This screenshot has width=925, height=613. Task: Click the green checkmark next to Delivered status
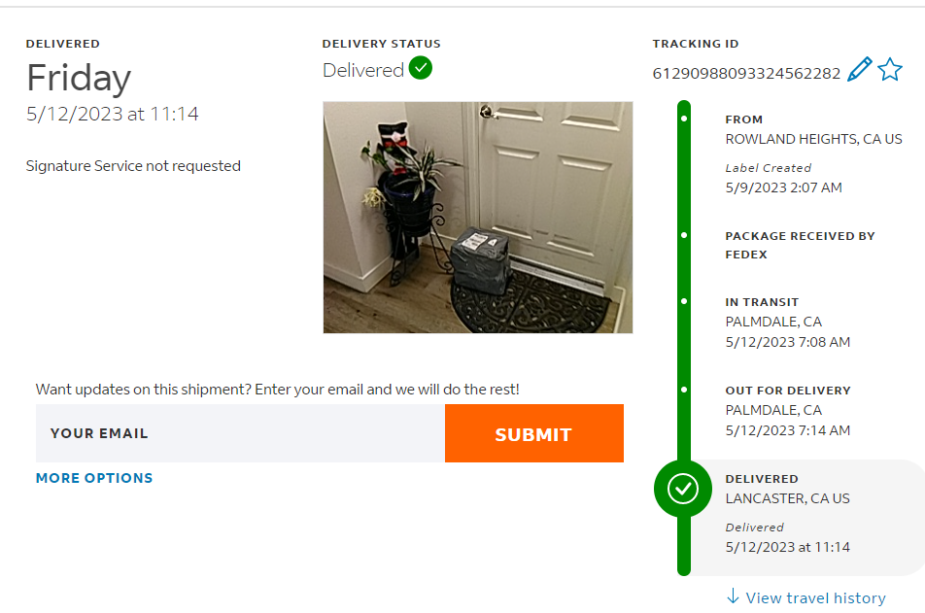point(421,69)
